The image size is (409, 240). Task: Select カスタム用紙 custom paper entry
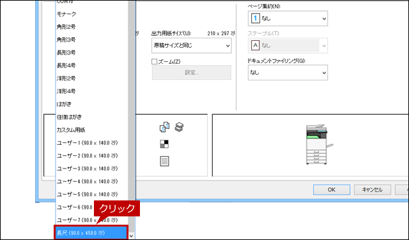click(x=92, y=130)
